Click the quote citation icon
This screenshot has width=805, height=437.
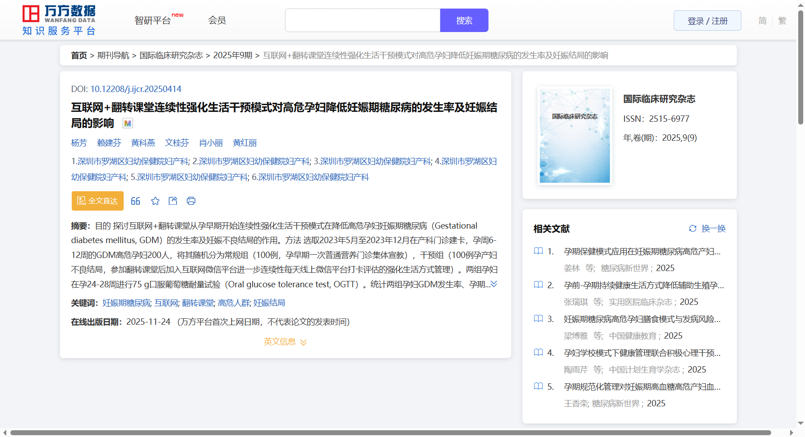coord(135,201)
